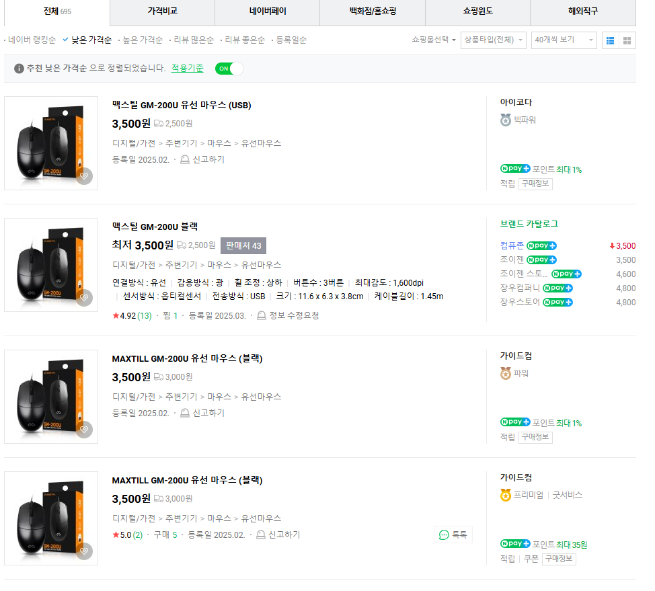Click heart on 가이드컴 프리미엄 listing thumbnail

[84, 551]
